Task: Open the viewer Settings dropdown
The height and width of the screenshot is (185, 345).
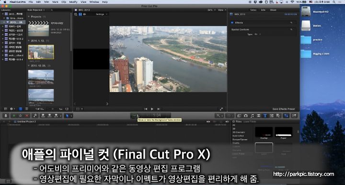Action: click(102, 14)
